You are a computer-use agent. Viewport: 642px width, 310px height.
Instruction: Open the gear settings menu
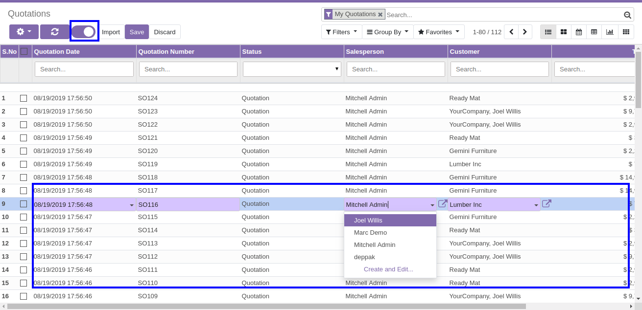(24, 32)
